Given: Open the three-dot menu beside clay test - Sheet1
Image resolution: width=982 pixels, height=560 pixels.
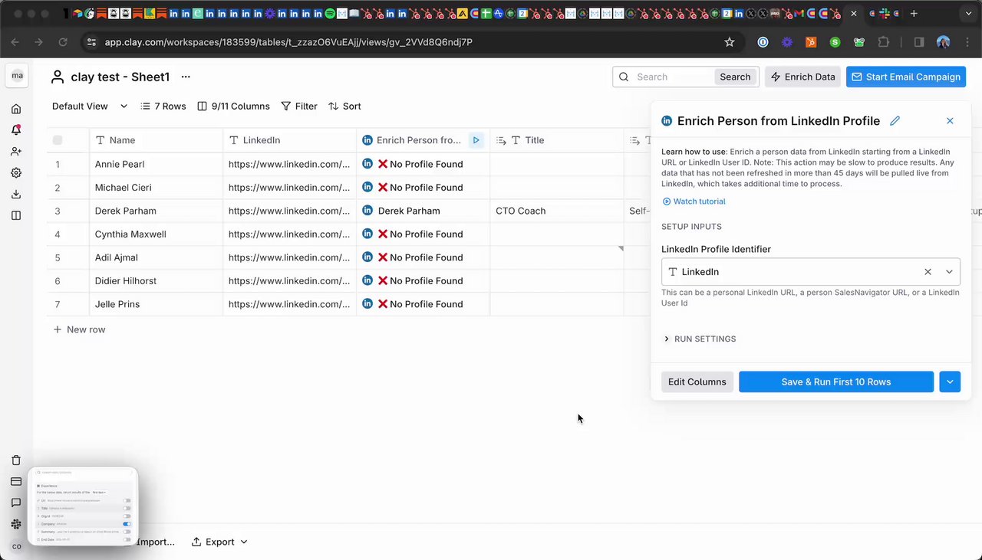Looking at the screenshot, I should pos(186,77).
